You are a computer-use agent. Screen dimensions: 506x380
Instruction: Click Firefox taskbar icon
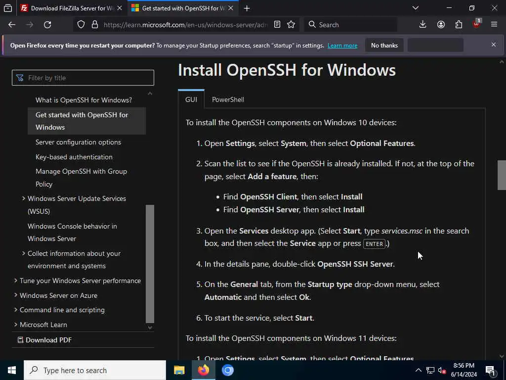click(203, 370)
